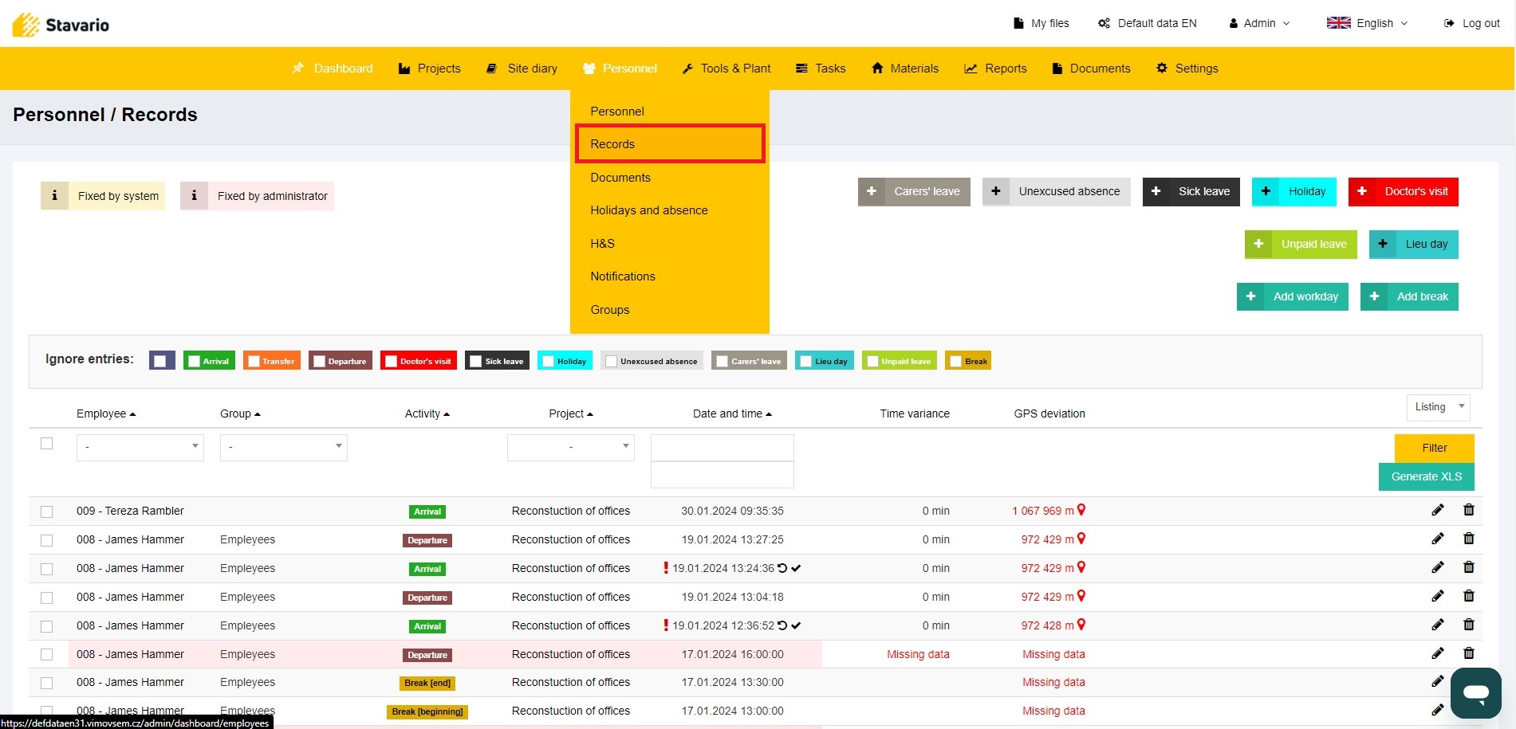This screenshot has height=729, width=1516.
Task: Open the chat support widget
Action: click(x=1476, y=693)
